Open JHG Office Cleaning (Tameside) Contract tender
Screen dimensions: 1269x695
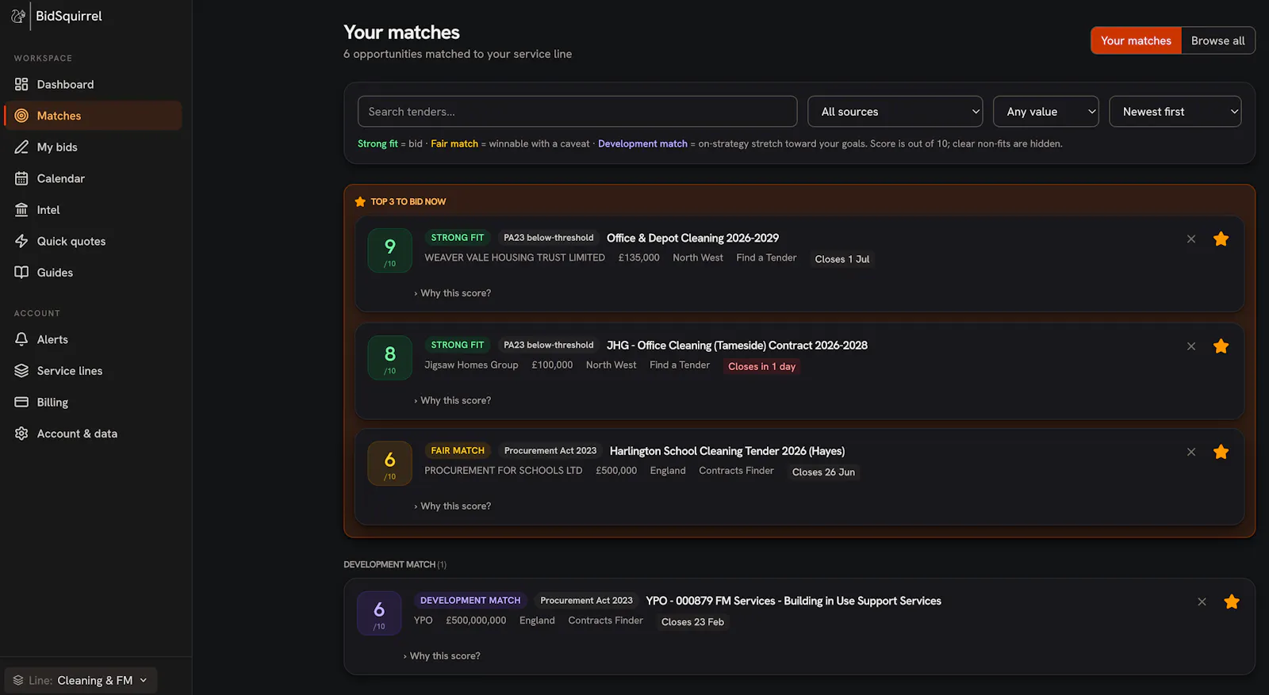click(x=737, y=346)
